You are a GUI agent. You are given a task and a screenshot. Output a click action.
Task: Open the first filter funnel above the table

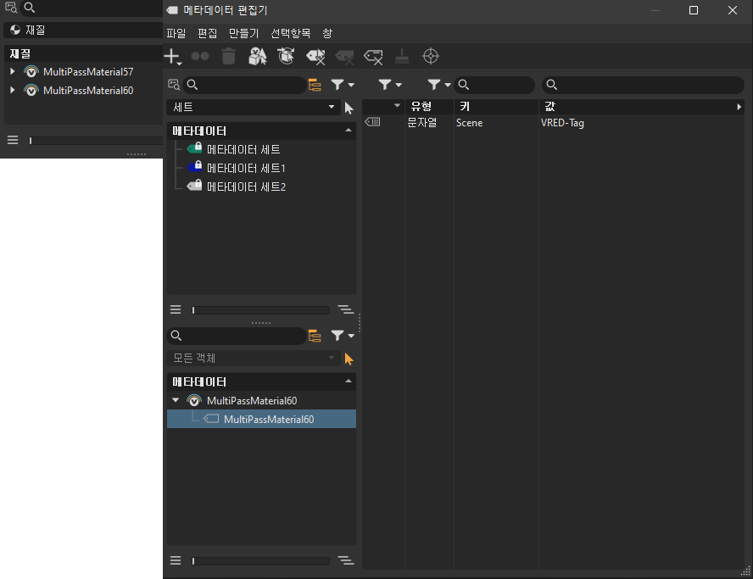click(x=389, y=85)
